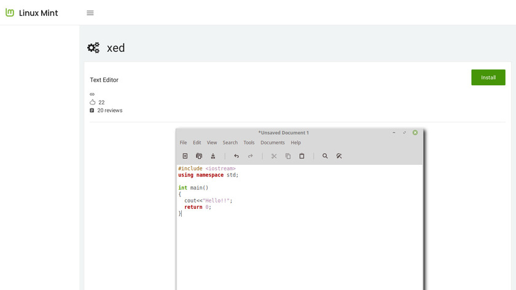516x290 pixels.
Task: Click the New Document toolbar icon
Action: 185,156
